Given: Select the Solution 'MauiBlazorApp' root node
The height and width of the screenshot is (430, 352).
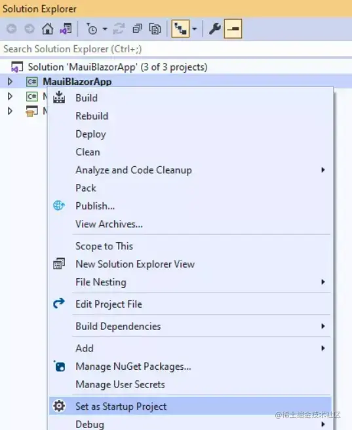Looking at the screenshot, I should pos(117,67).
